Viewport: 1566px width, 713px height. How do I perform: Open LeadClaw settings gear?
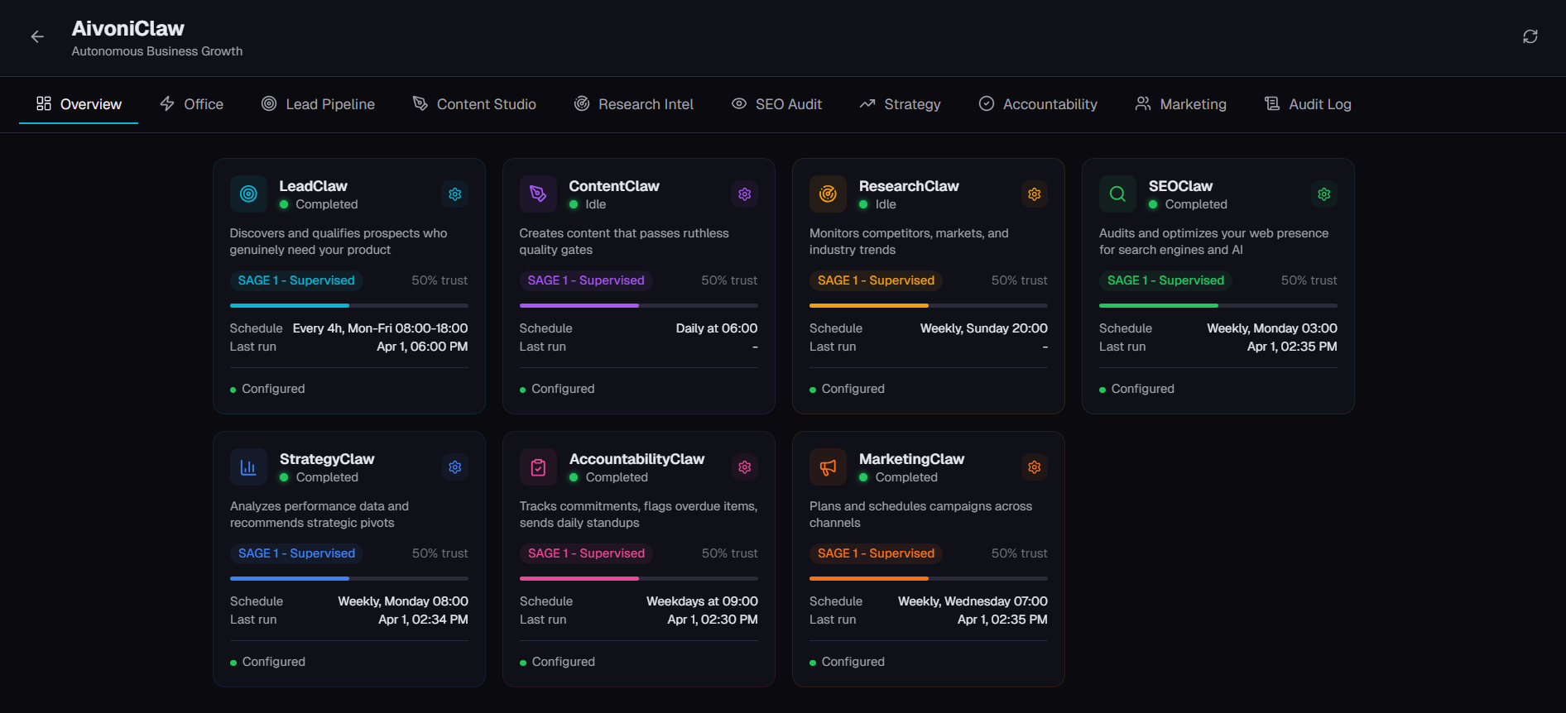click(455, 194)
